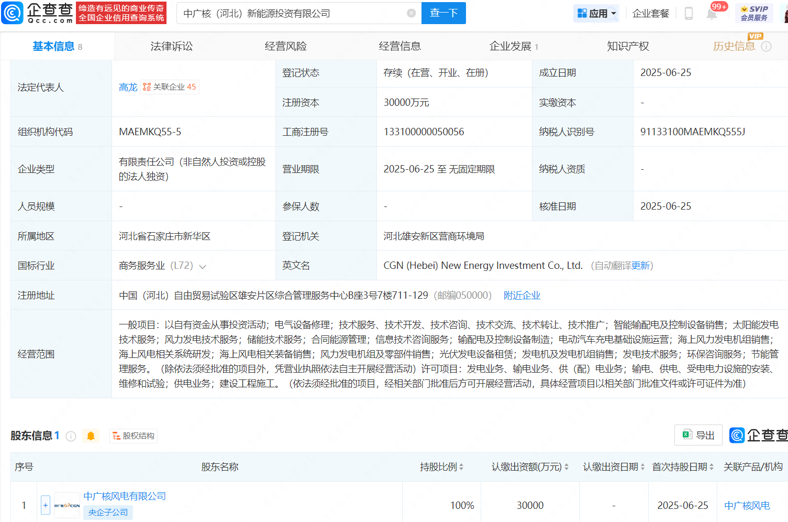Switch to 经营风险 tab
Image resolution: width=788 pixels, height=522 pixels.
coord(286,46)
